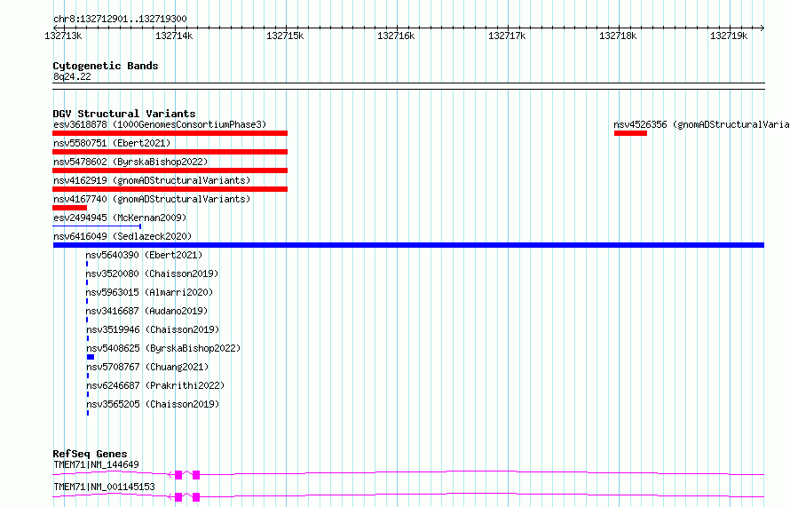Click the thin blue line under esv2494945
790x507 pixels.
tap(97, 226)
